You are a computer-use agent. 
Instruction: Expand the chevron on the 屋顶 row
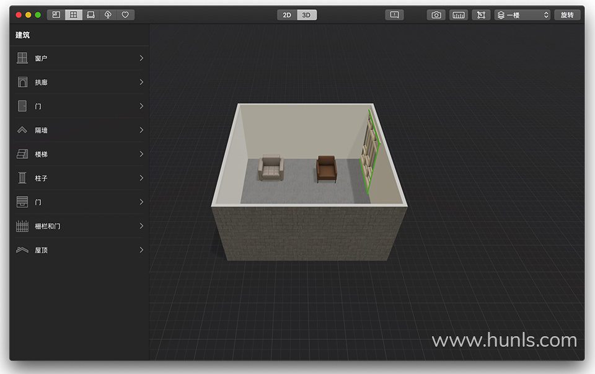[x=141, y=250]
